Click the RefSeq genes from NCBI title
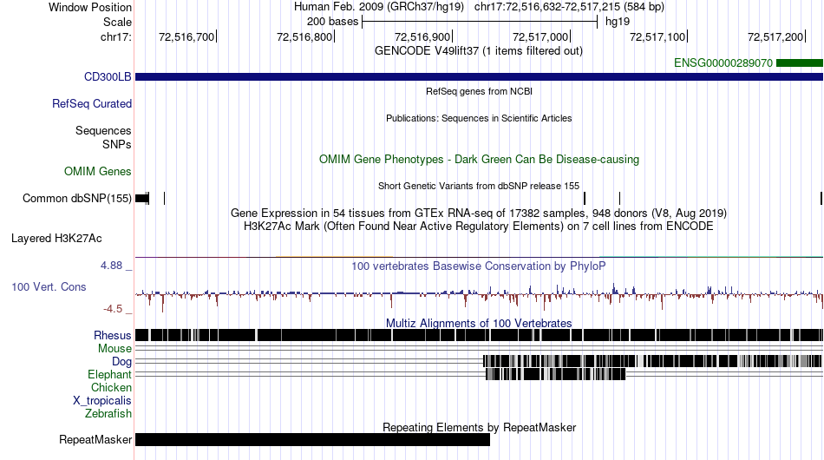 coord(480,91)
